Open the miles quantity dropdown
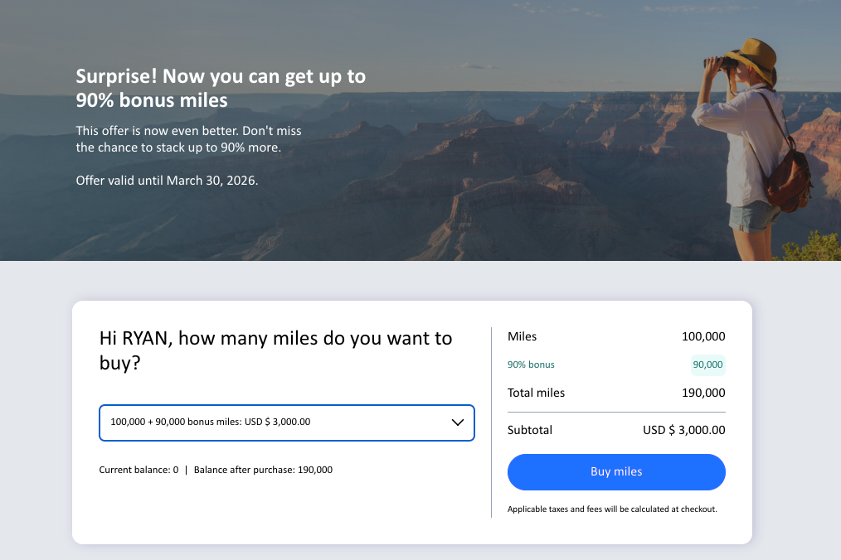841x560 pixels. [x=286, y=422]
